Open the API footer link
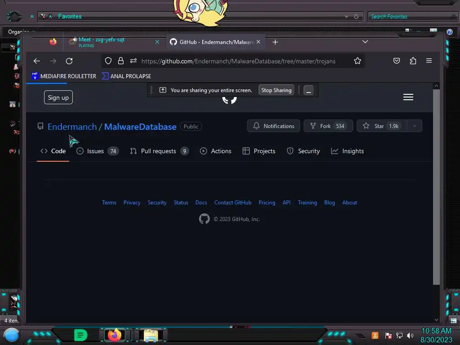Image resolution: width=460 pixels, height=345 pixels. 286,203
